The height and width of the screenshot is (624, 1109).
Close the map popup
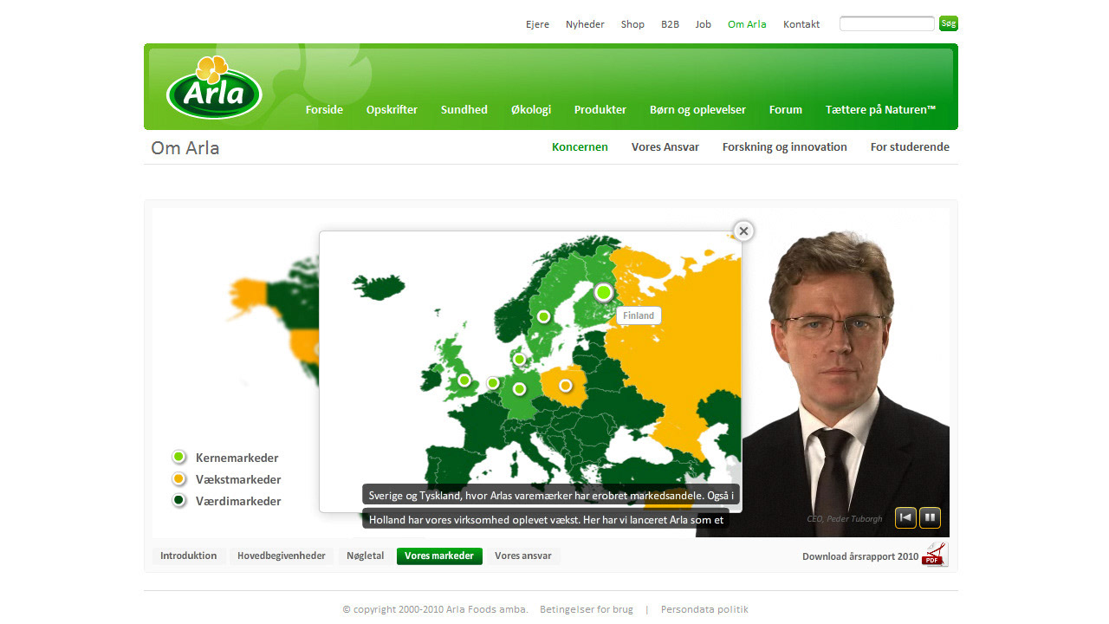pyautogui.click(x=743, y=231)
